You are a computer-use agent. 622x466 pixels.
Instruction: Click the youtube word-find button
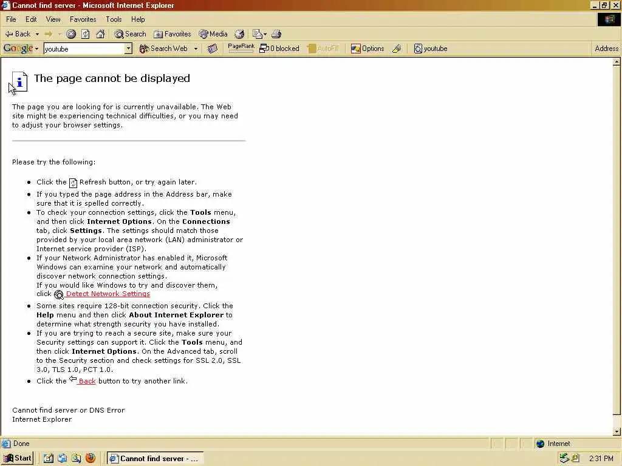431,49
